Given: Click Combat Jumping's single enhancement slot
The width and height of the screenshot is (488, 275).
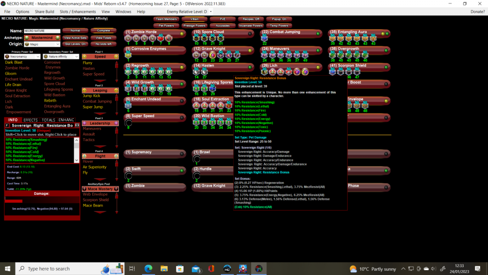Looking at the screenshot, I should point(264,38).
